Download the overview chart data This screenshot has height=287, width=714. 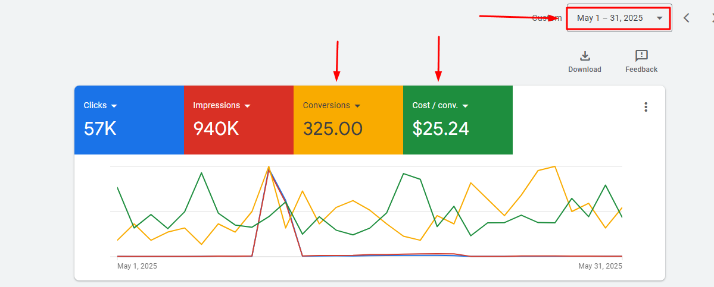tap(585, 62)
